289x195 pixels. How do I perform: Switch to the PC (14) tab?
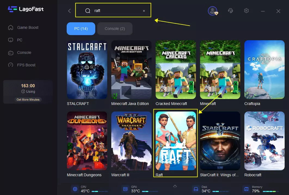[81, 29]
